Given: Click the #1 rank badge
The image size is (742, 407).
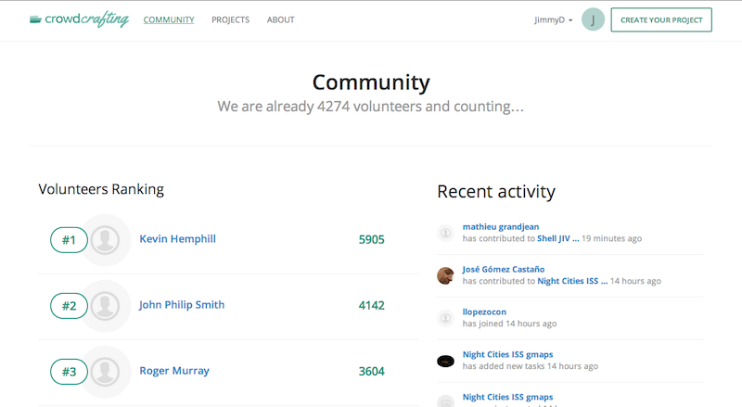Looking at the screenshot, I should point(69,240).
